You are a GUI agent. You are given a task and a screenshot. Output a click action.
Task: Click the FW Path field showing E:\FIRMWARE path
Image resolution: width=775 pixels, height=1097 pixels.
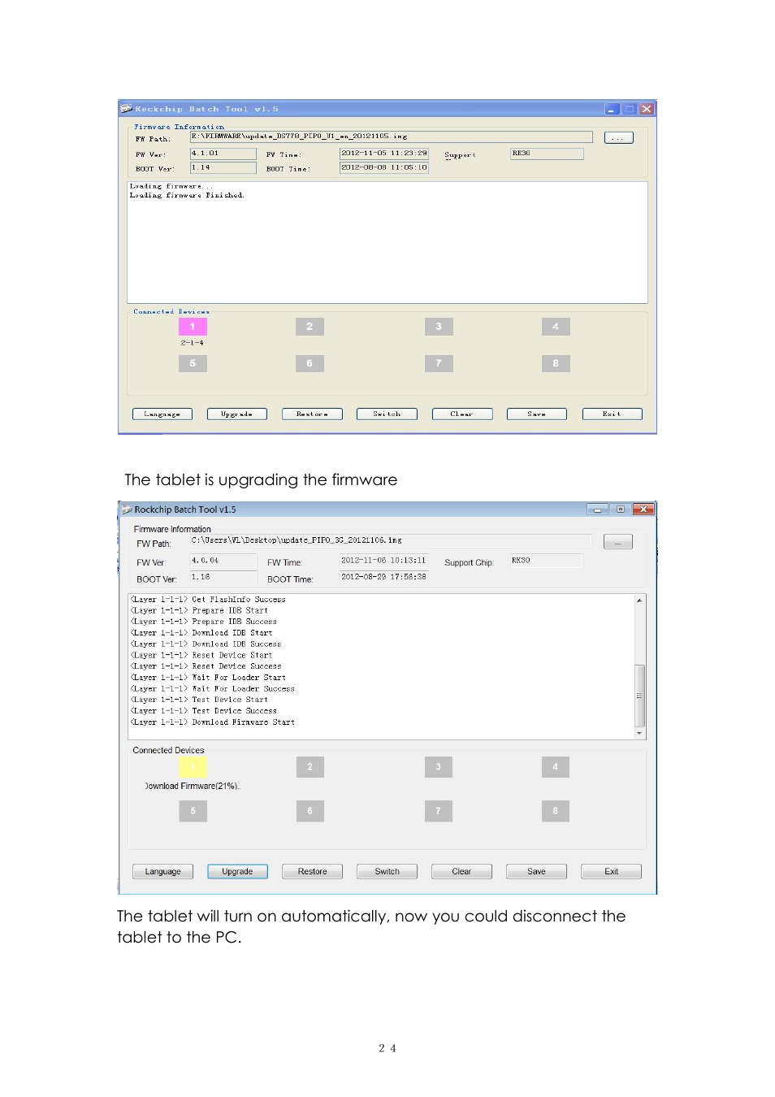pyautogui.click(x=392, y=137)
